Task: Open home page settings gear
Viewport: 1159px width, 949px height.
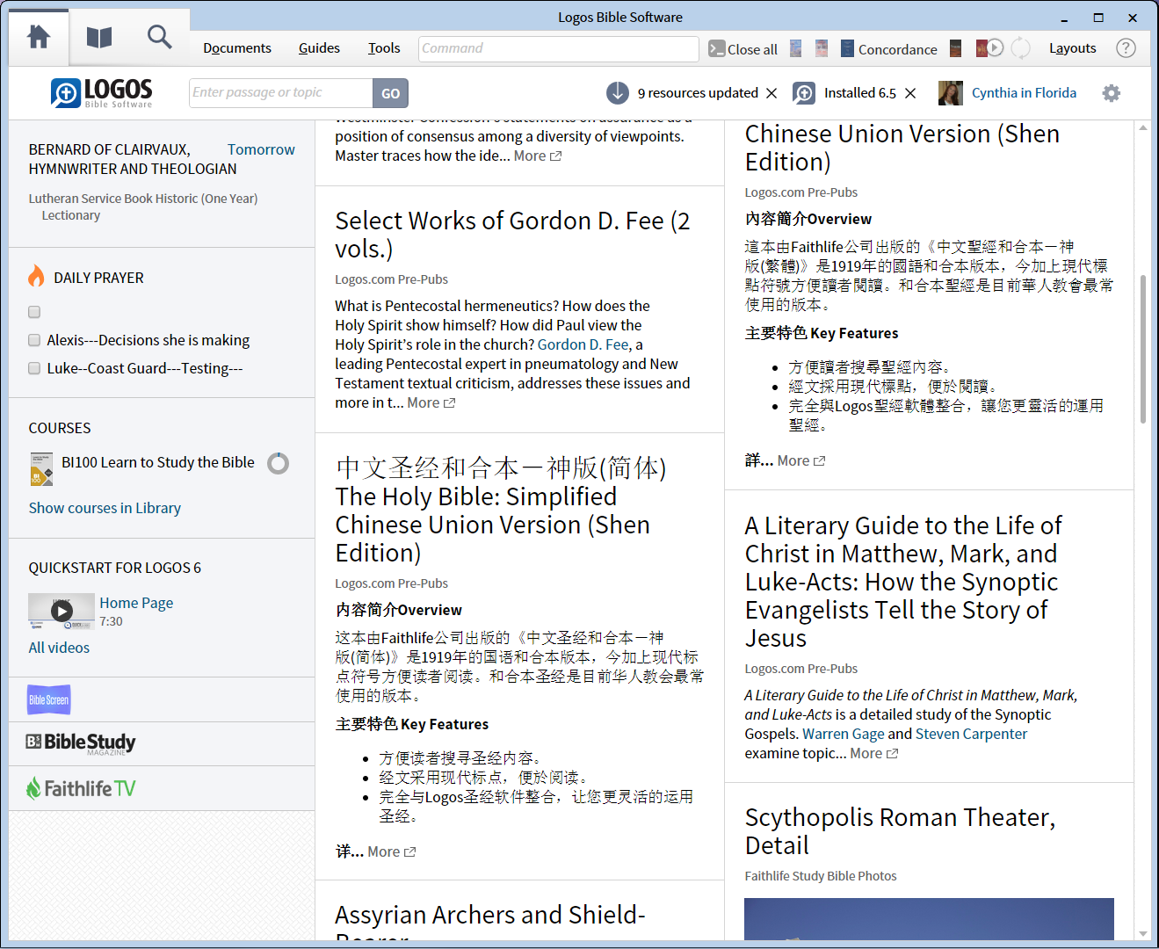Action: tap(1112, 93)
